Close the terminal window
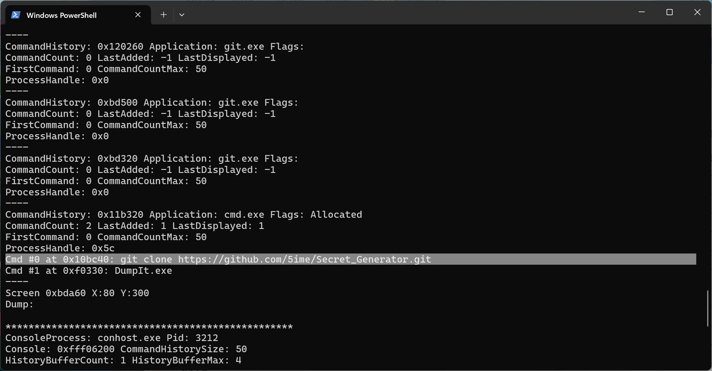 click(697, 12)
